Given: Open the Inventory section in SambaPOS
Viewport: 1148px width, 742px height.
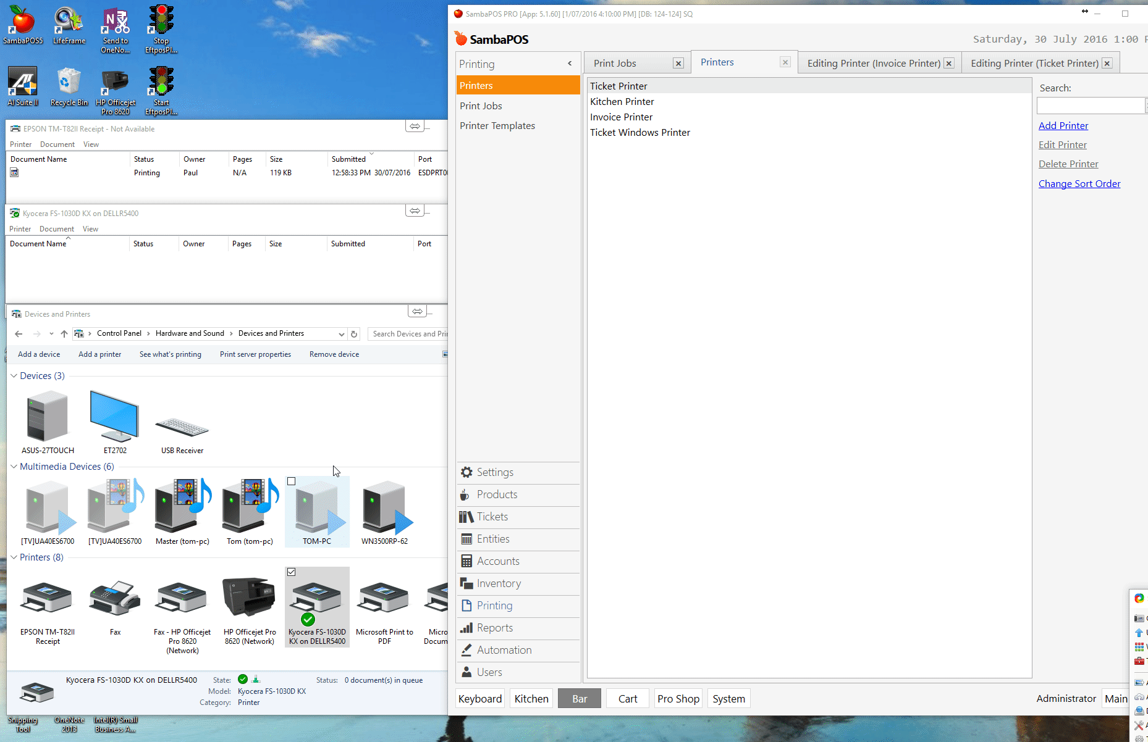Looking at the screenshot, I should coord(518,583).
